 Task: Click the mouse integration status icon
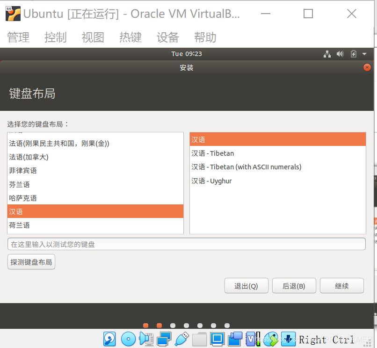click(271, 339)
